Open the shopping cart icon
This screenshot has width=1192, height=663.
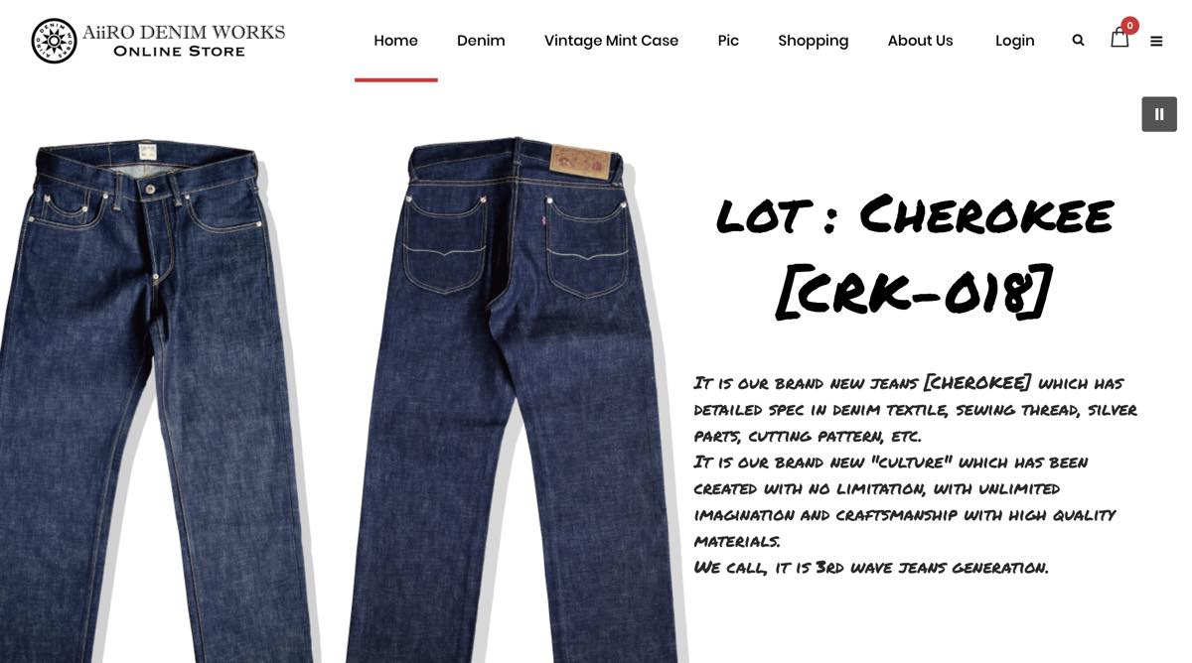tap(1119, 39)
